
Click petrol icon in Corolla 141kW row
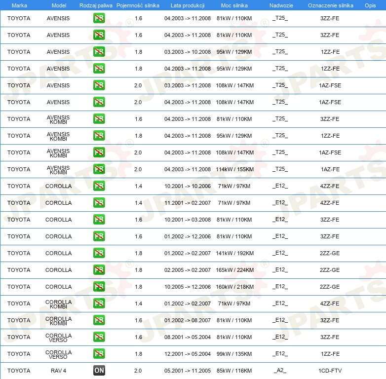(99, 253)
